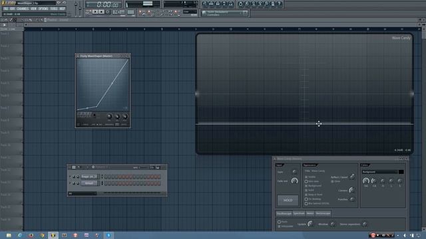Select the first channel button in step sequencer
This screenshot has height=239, width=426.
point(89,177)
